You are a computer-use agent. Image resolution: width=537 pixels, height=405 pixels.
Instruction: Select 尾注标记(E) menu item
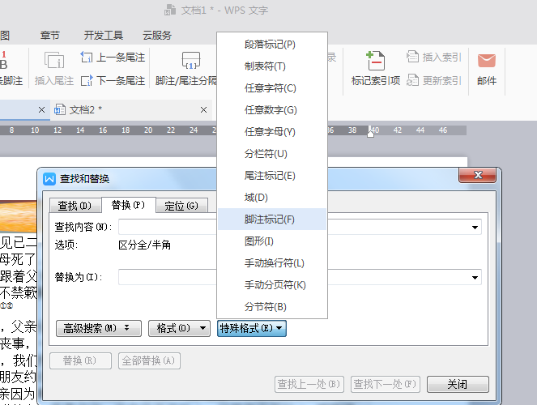point(272,176)
